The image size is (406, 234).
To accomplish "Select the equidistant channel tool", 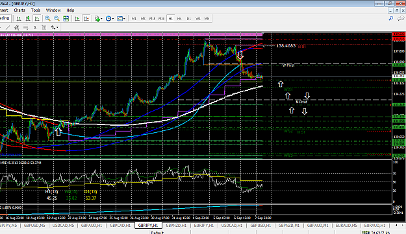I will tap(17, 27).
